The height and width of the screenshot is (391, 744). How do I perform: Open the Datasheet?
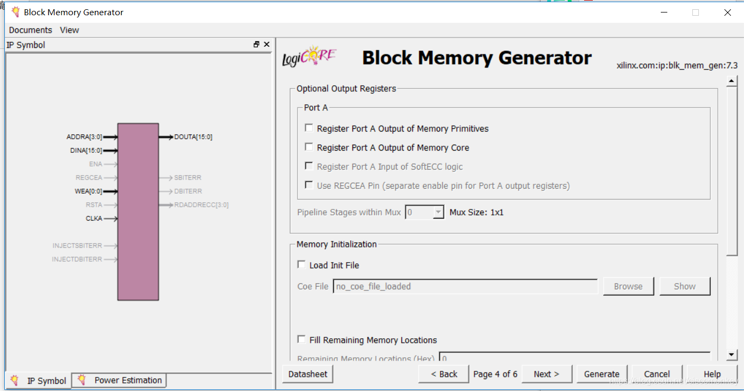308,374
